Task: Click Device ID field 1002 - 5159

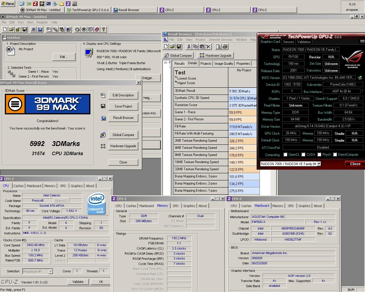Action: point(292,84)
